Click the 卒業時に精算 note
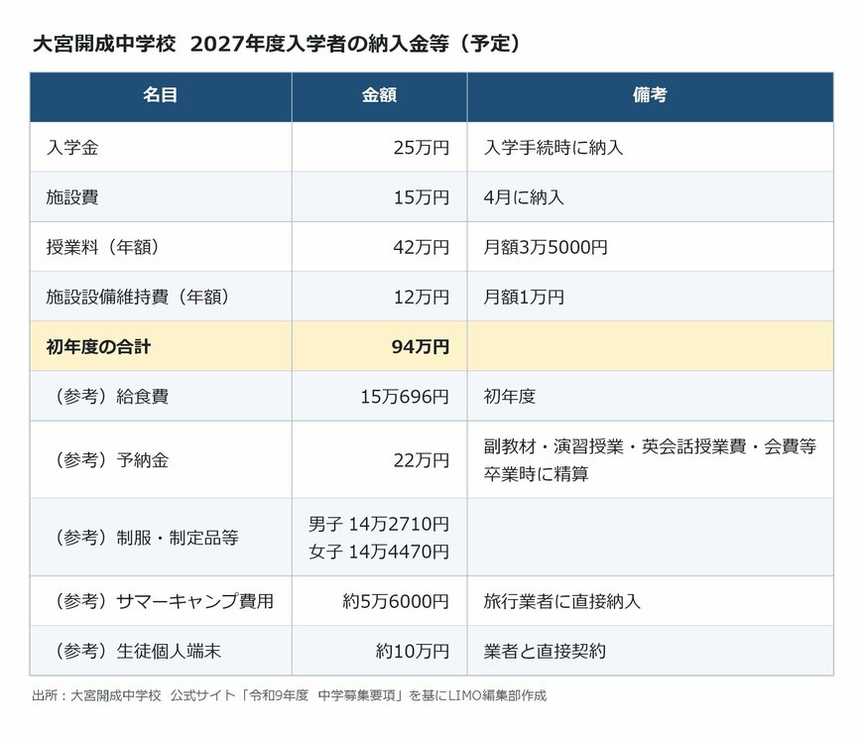The image size is (863, 738). (x=536, y=474)
